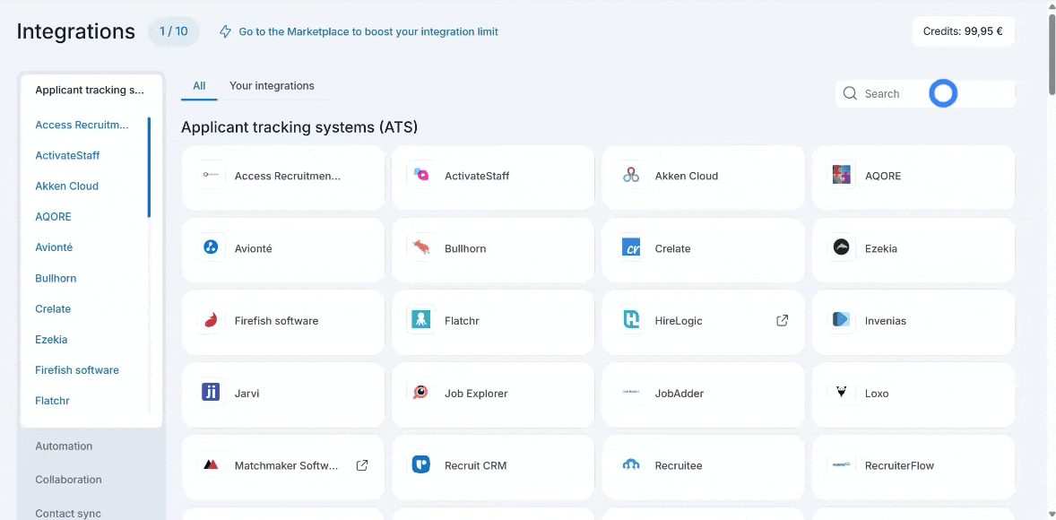Click the lightning bolt Marketplace icon
Screen dimensions: 1056x520
[x=226, y=31]
